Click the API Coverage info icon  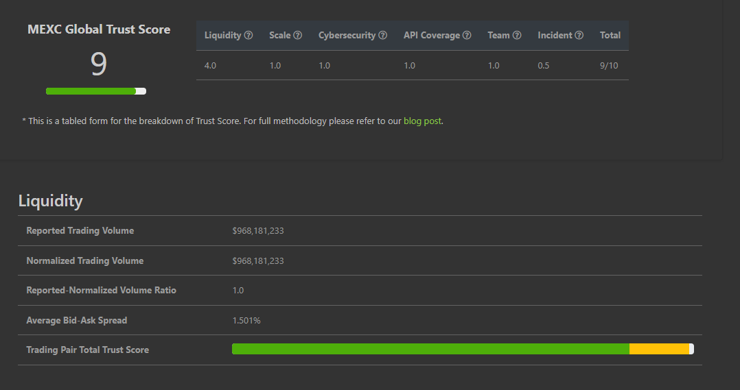point(467,36)
